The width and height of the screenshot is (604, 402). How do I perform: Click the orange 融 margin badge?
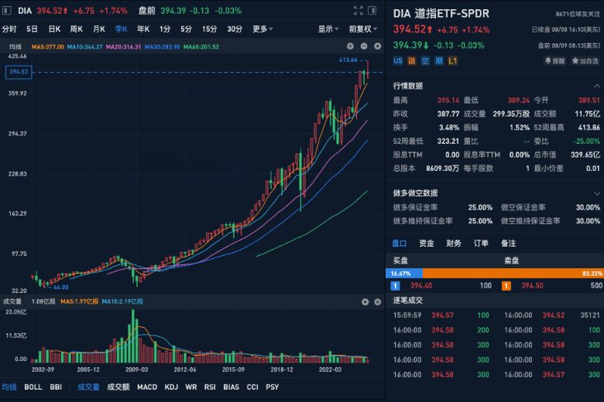[x=412, y=61]
